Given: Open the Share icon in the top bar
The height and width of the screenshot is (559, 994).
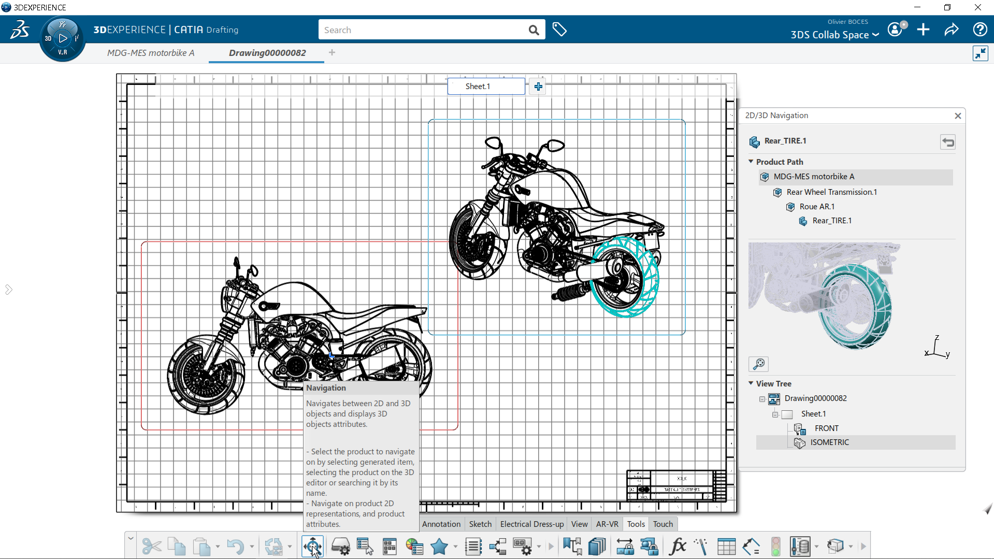Looking at the screenshot, I should (952, 30).
